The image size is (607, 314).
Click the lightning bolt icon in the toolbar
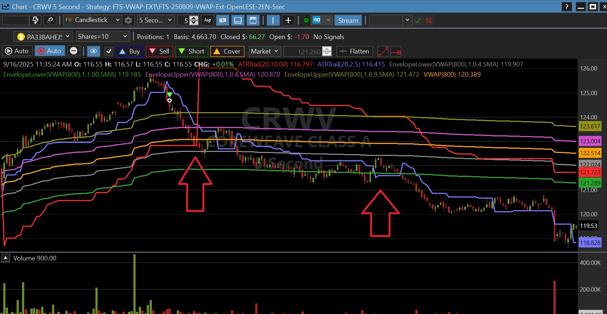click(x=35, y=20)
